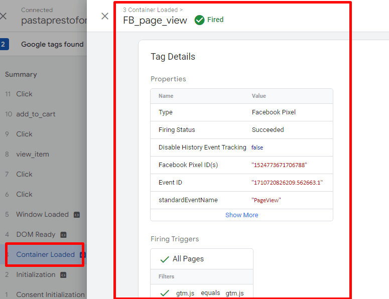Open the All Pages firing trigger
Image resolution: width=389 pixels, height=299 pixels.
tap(188, 259)
